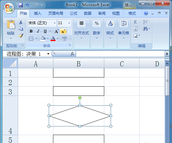
Task: Click the AutoSum sigma icon
Action: (x=136, y=22)
